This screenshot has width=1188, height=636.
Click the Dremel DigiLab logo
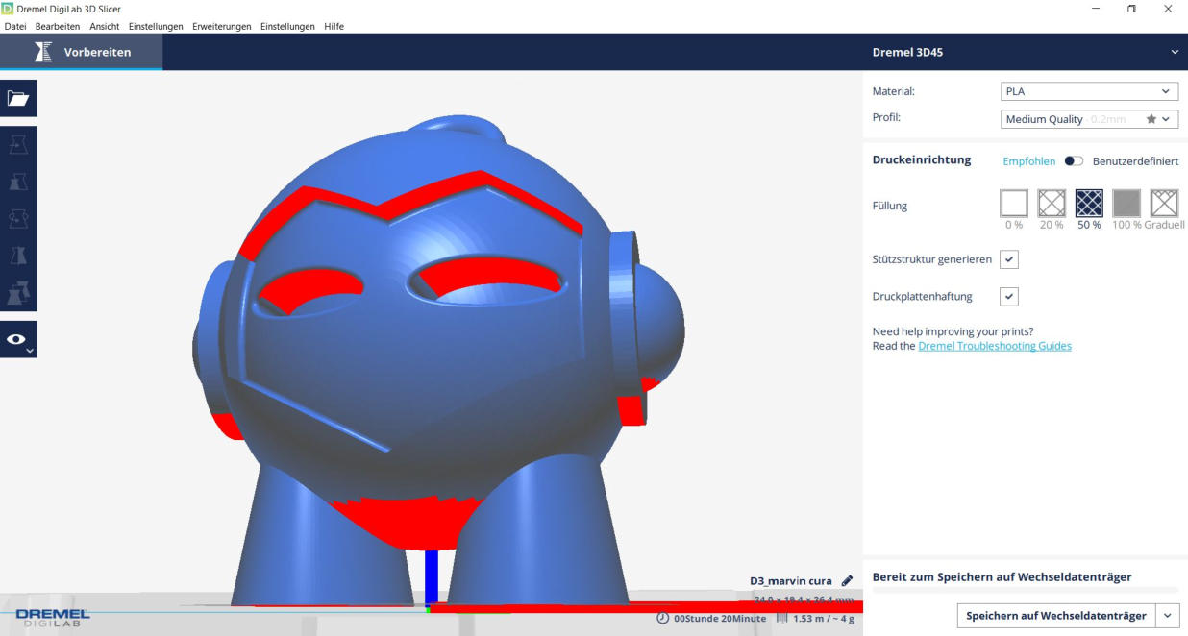tap(53, 617)
